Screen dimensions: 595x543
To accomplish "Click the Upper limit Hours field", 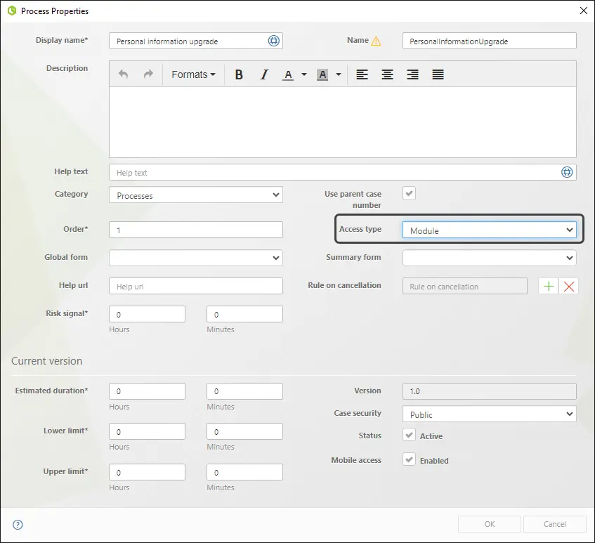I will click(x=148, y=472).
